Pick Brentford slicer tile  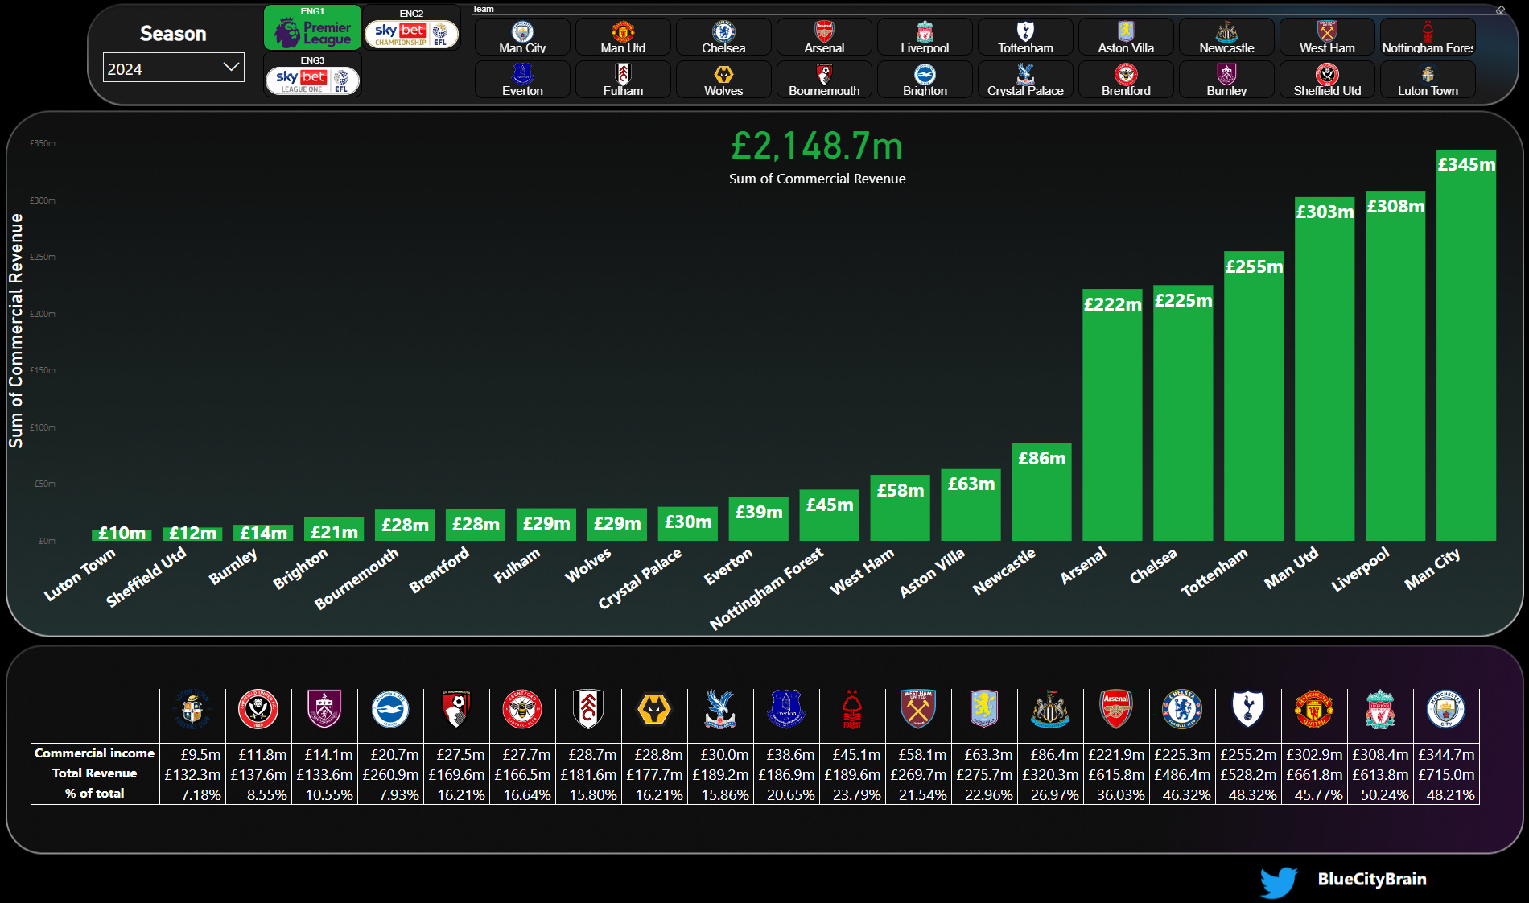[x=1126, y=80]
